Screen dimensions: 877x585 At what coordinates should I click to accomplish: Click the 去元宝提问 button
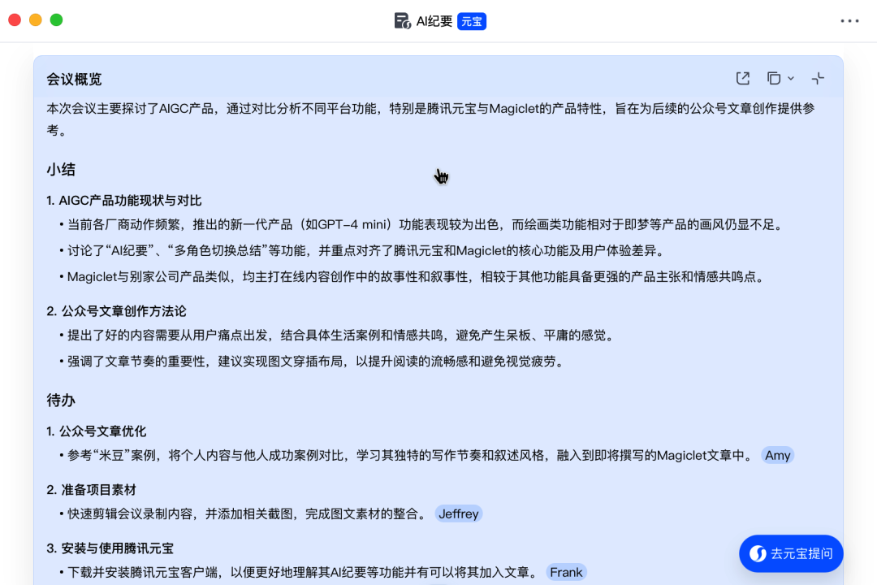(800, 553)
